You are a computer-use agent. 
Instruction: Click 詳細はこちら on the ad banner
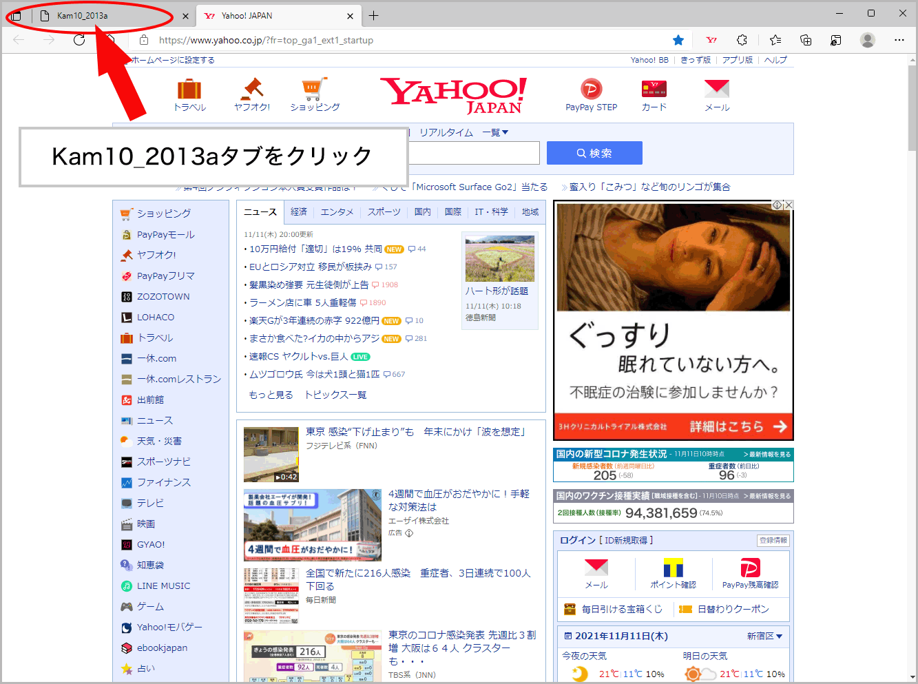(738, 426)
